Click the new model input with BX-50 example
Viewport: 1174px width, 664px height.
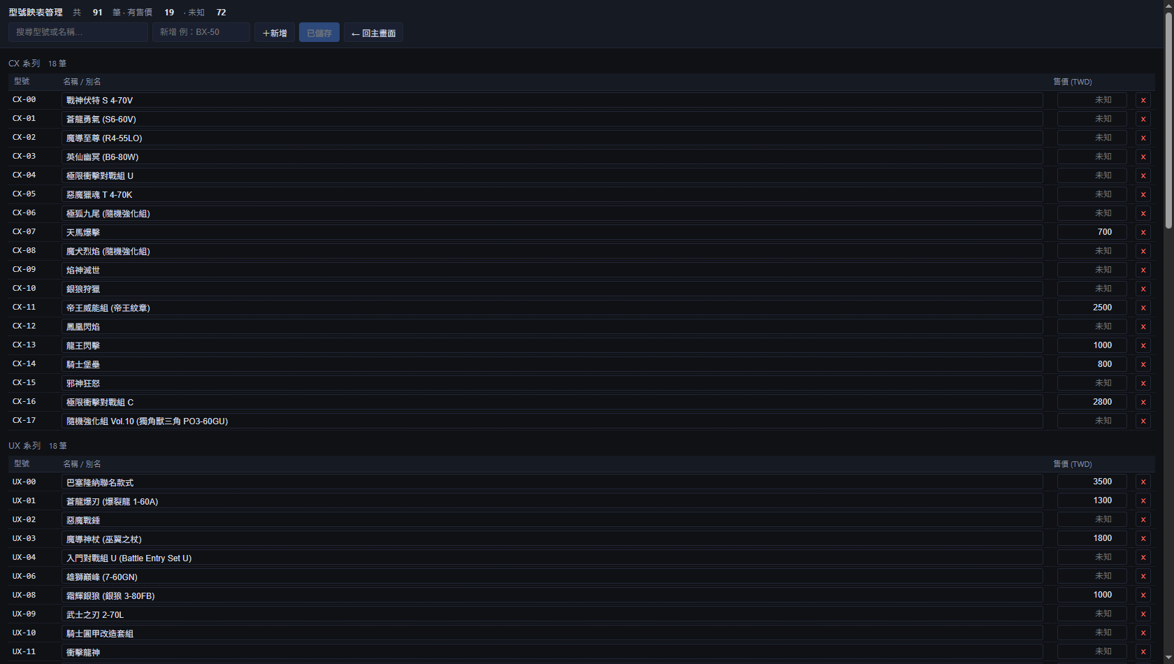pos(201,32)
